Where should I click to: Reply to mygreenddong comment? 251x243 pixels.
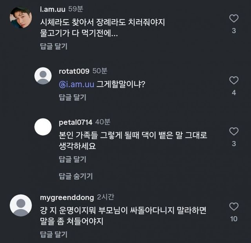(x=53, y=234)
